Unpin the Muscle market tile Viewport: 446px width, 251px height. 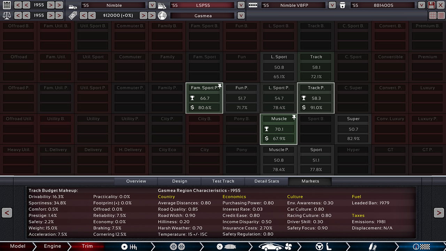click(294, 117)
